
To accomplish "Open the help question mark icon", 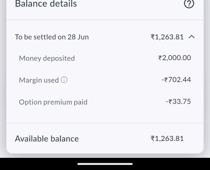I will (x=189, y=4).
